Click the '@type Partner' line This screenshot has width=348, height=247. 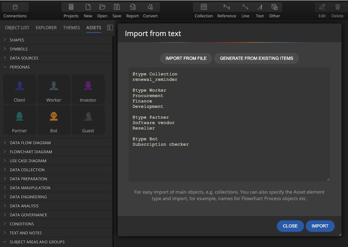(x=151, y=117)
